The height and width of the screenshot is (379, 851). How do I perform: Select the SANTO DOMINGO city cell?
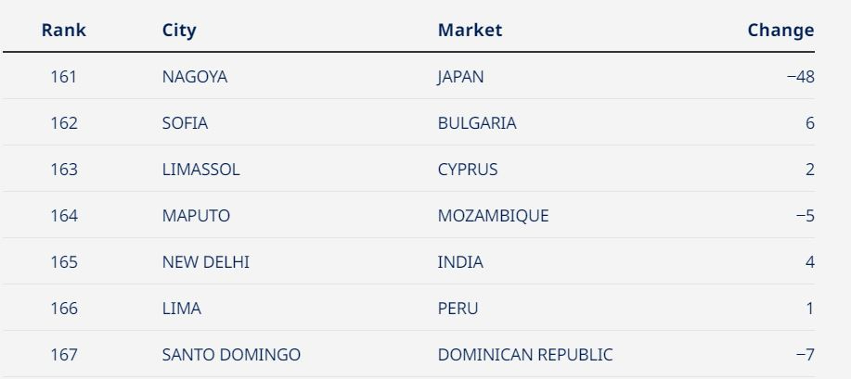[231, 355]
